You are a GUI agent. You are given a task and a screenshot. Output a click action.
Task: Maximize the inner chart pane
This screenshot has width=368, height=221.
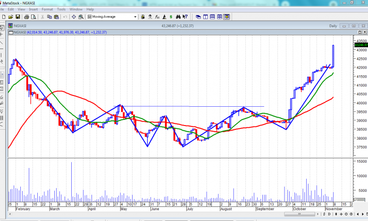[360, 32]
